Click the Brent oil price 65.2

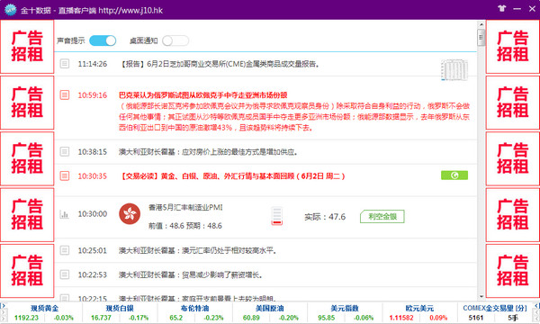[176, 318]
